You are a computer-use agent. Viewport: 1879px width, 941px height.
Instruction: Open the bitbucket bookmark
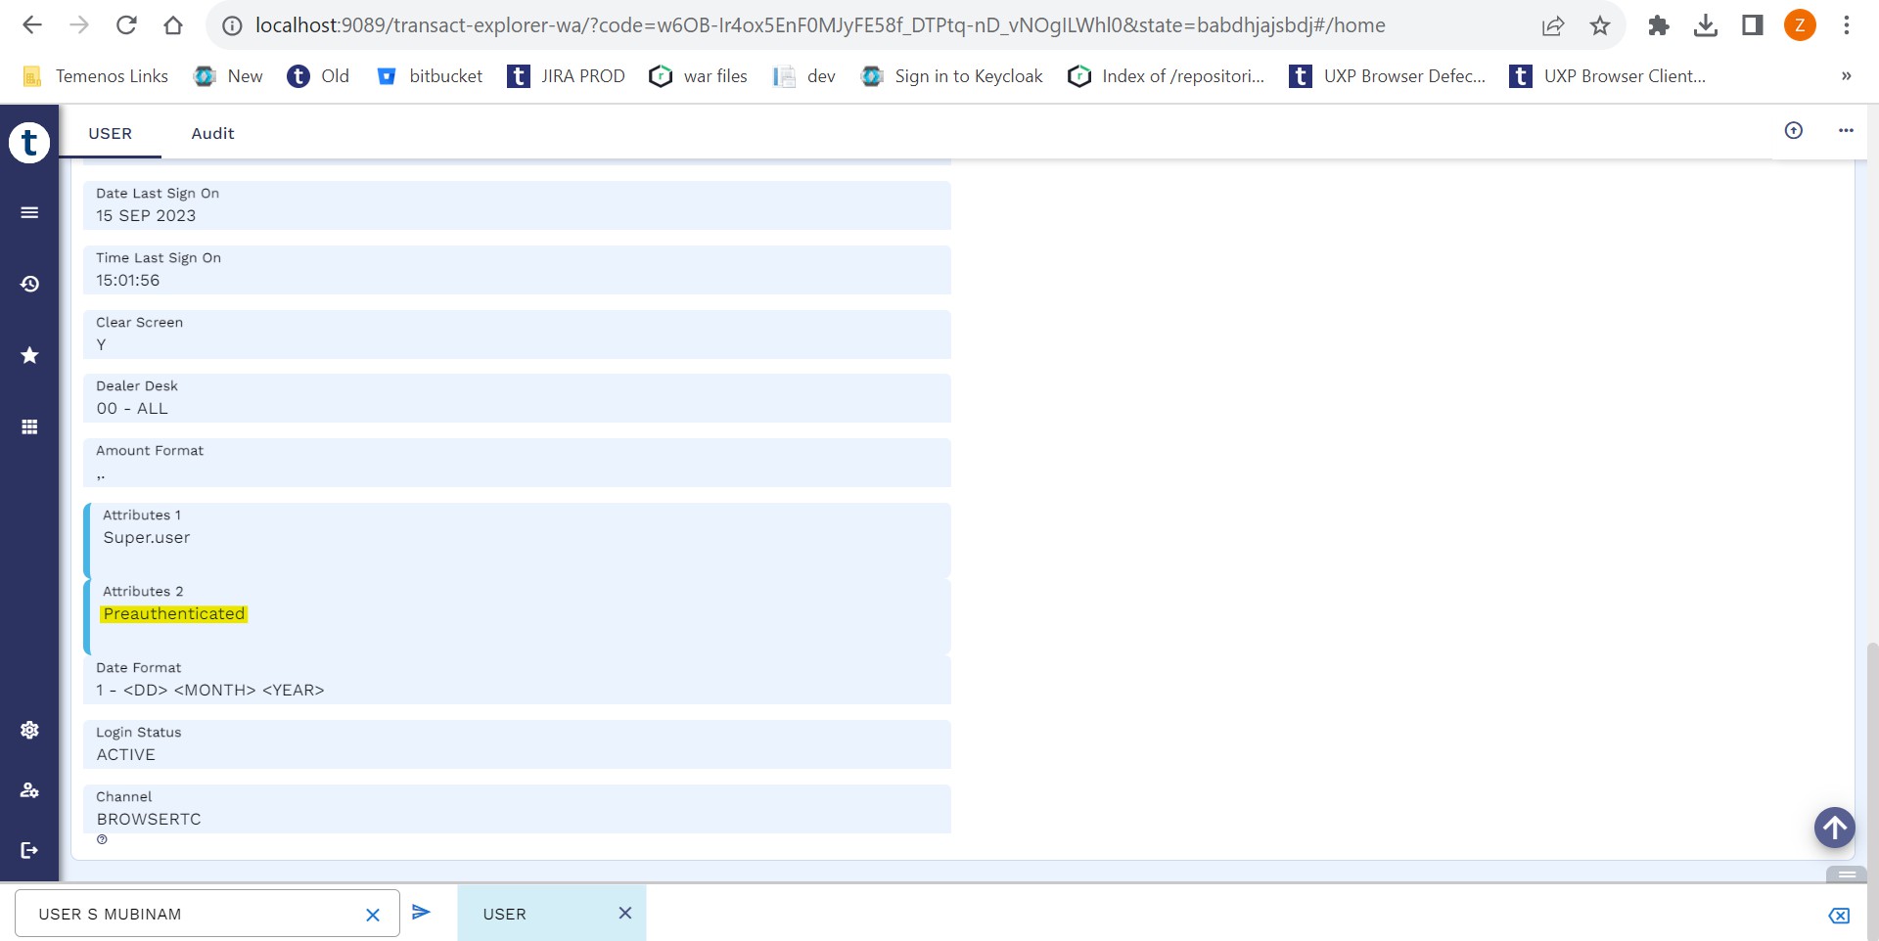[x=430, y=76]
